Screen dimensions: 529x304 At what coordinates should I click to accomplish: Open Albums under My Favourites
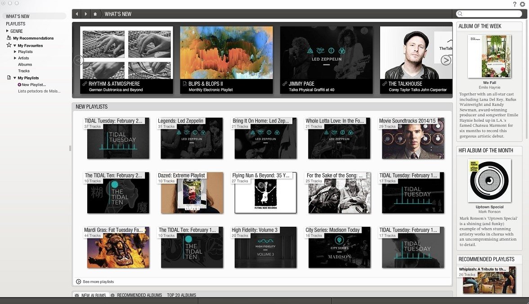tap(25, 64)
